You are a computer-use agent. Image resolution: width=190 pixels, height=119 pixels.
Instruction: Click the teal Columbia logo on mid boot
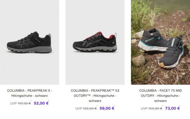[x=150, y=40]
